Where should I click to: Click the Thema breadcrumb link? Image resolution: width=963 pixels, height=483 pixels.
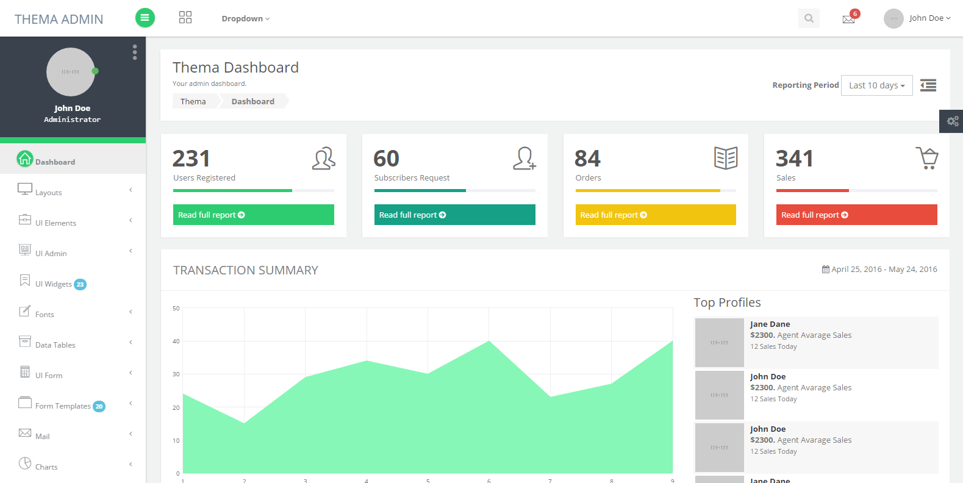(x=193, y=101)
